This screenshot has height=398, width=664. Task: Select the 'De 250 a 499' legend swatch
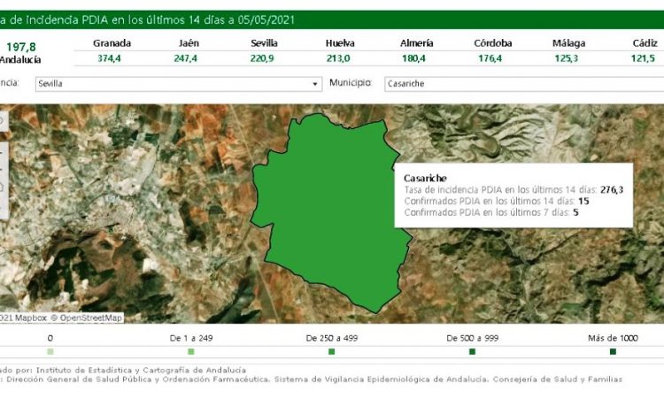(331, 352)
